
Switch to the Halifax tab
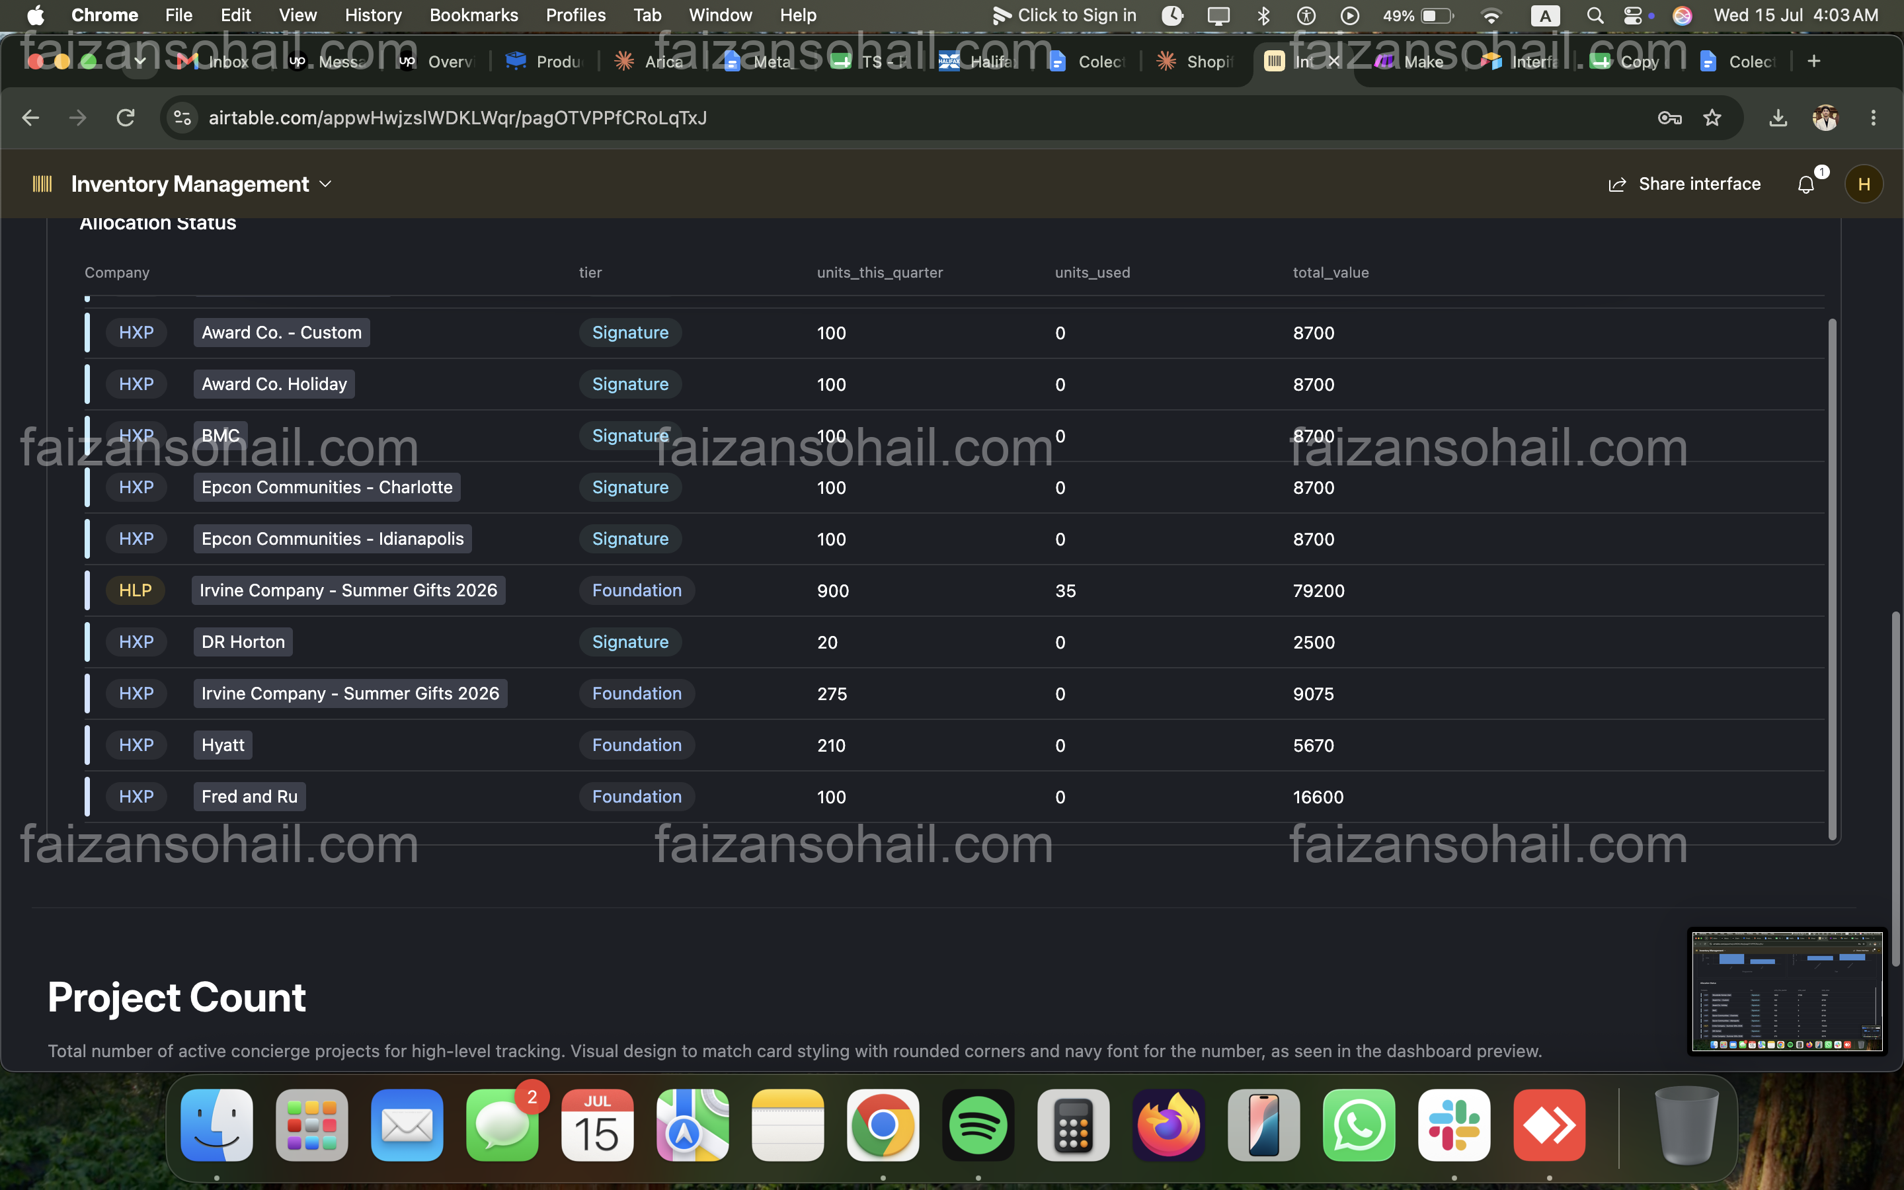click(978, 61)
